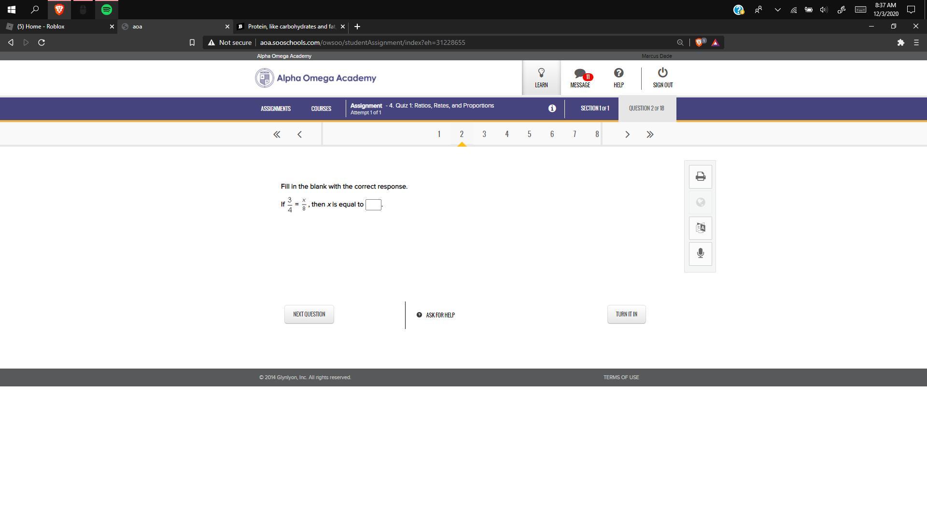
Task: Go to previous question with left chevron
Action: (x=299, y=135)
